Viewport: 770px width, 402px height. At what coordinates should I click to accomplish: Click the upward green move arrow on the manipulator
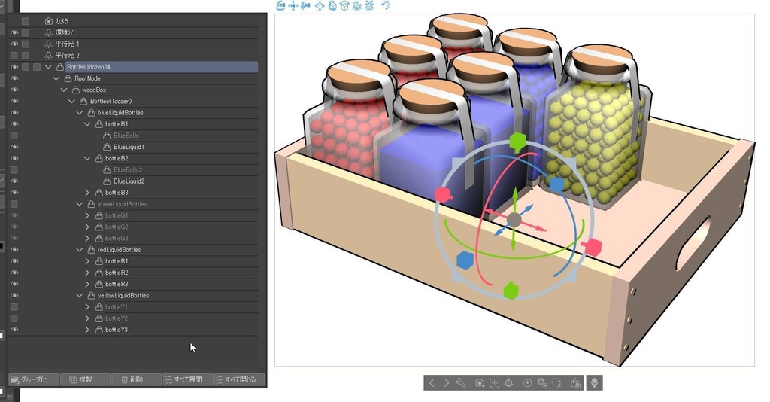coord(514,197)
